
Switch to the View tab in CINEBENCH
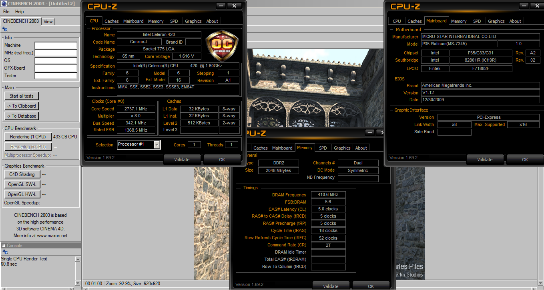tap(48, 22)
